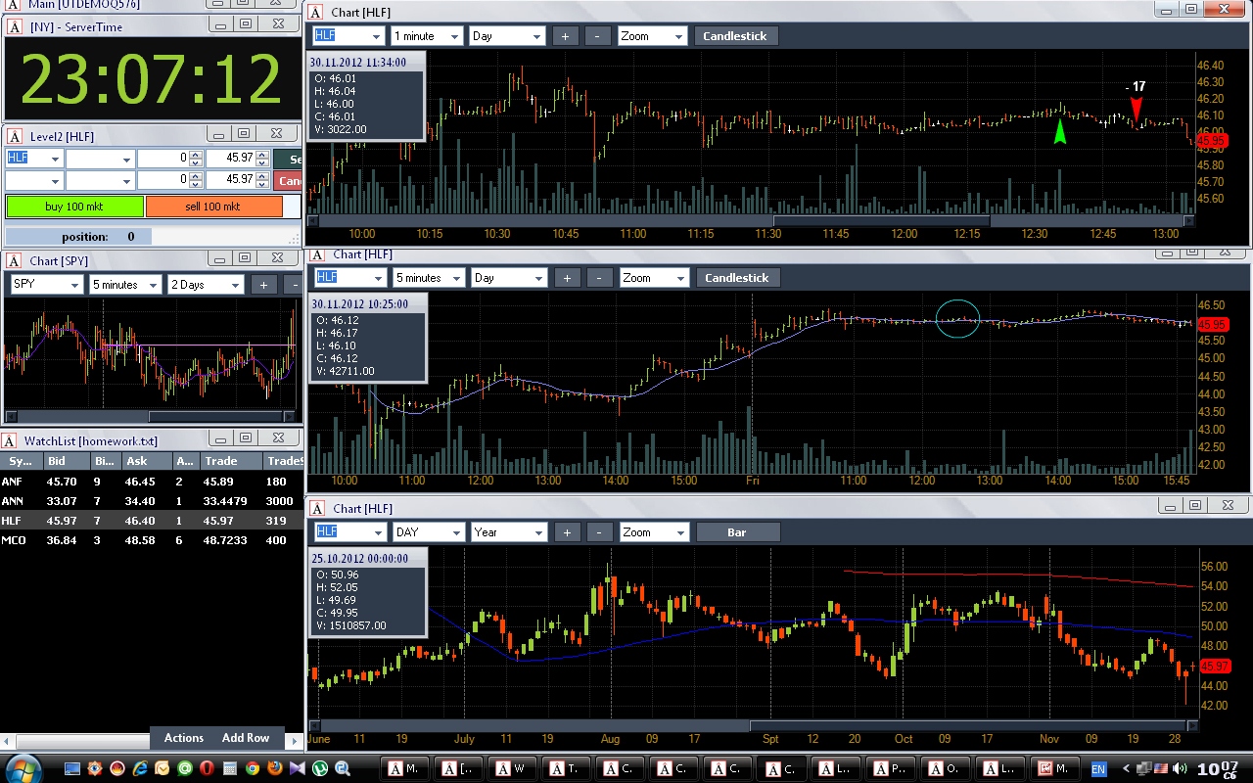Screen dimensions: 1253x783
Task: Click the Candlestick button on the 5-minute HLF chart
Action: (x=737, y=278)
